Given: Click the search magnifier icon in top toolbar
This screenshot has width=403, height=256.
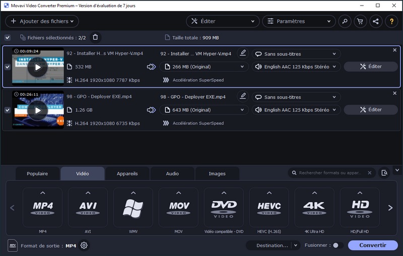Looking at the screenshot, I should click(x=345, y=21).
